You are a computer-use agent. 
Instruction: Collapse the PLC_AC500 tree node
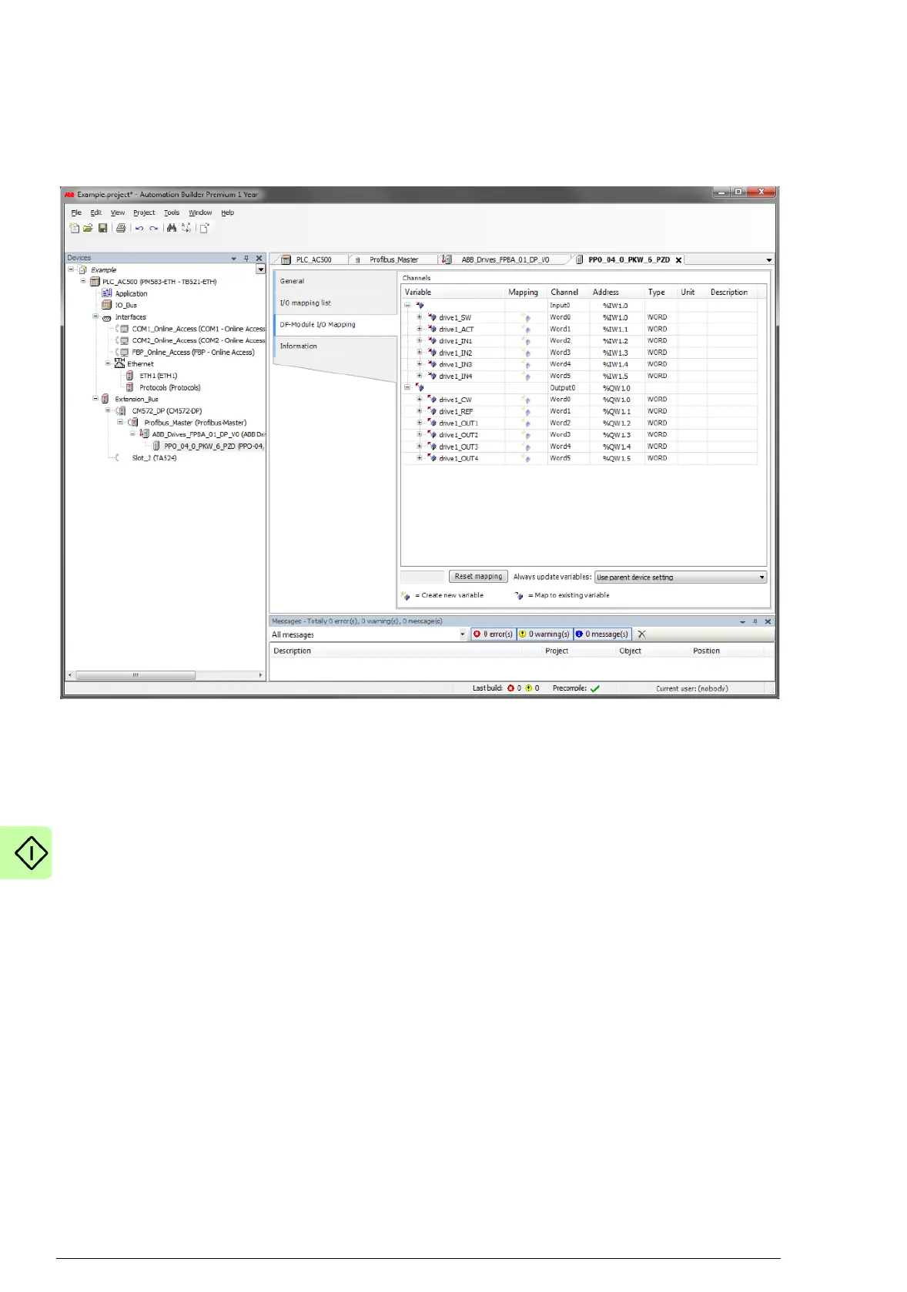[83, 281]
